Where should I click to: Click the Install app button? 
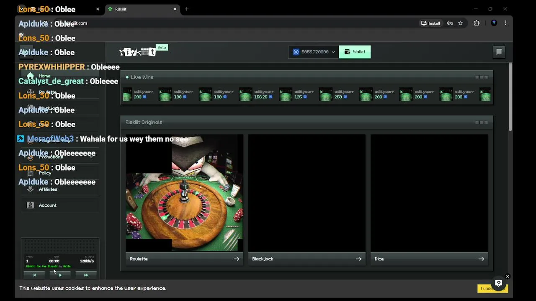pyautogui.click(x=430, y=23)
